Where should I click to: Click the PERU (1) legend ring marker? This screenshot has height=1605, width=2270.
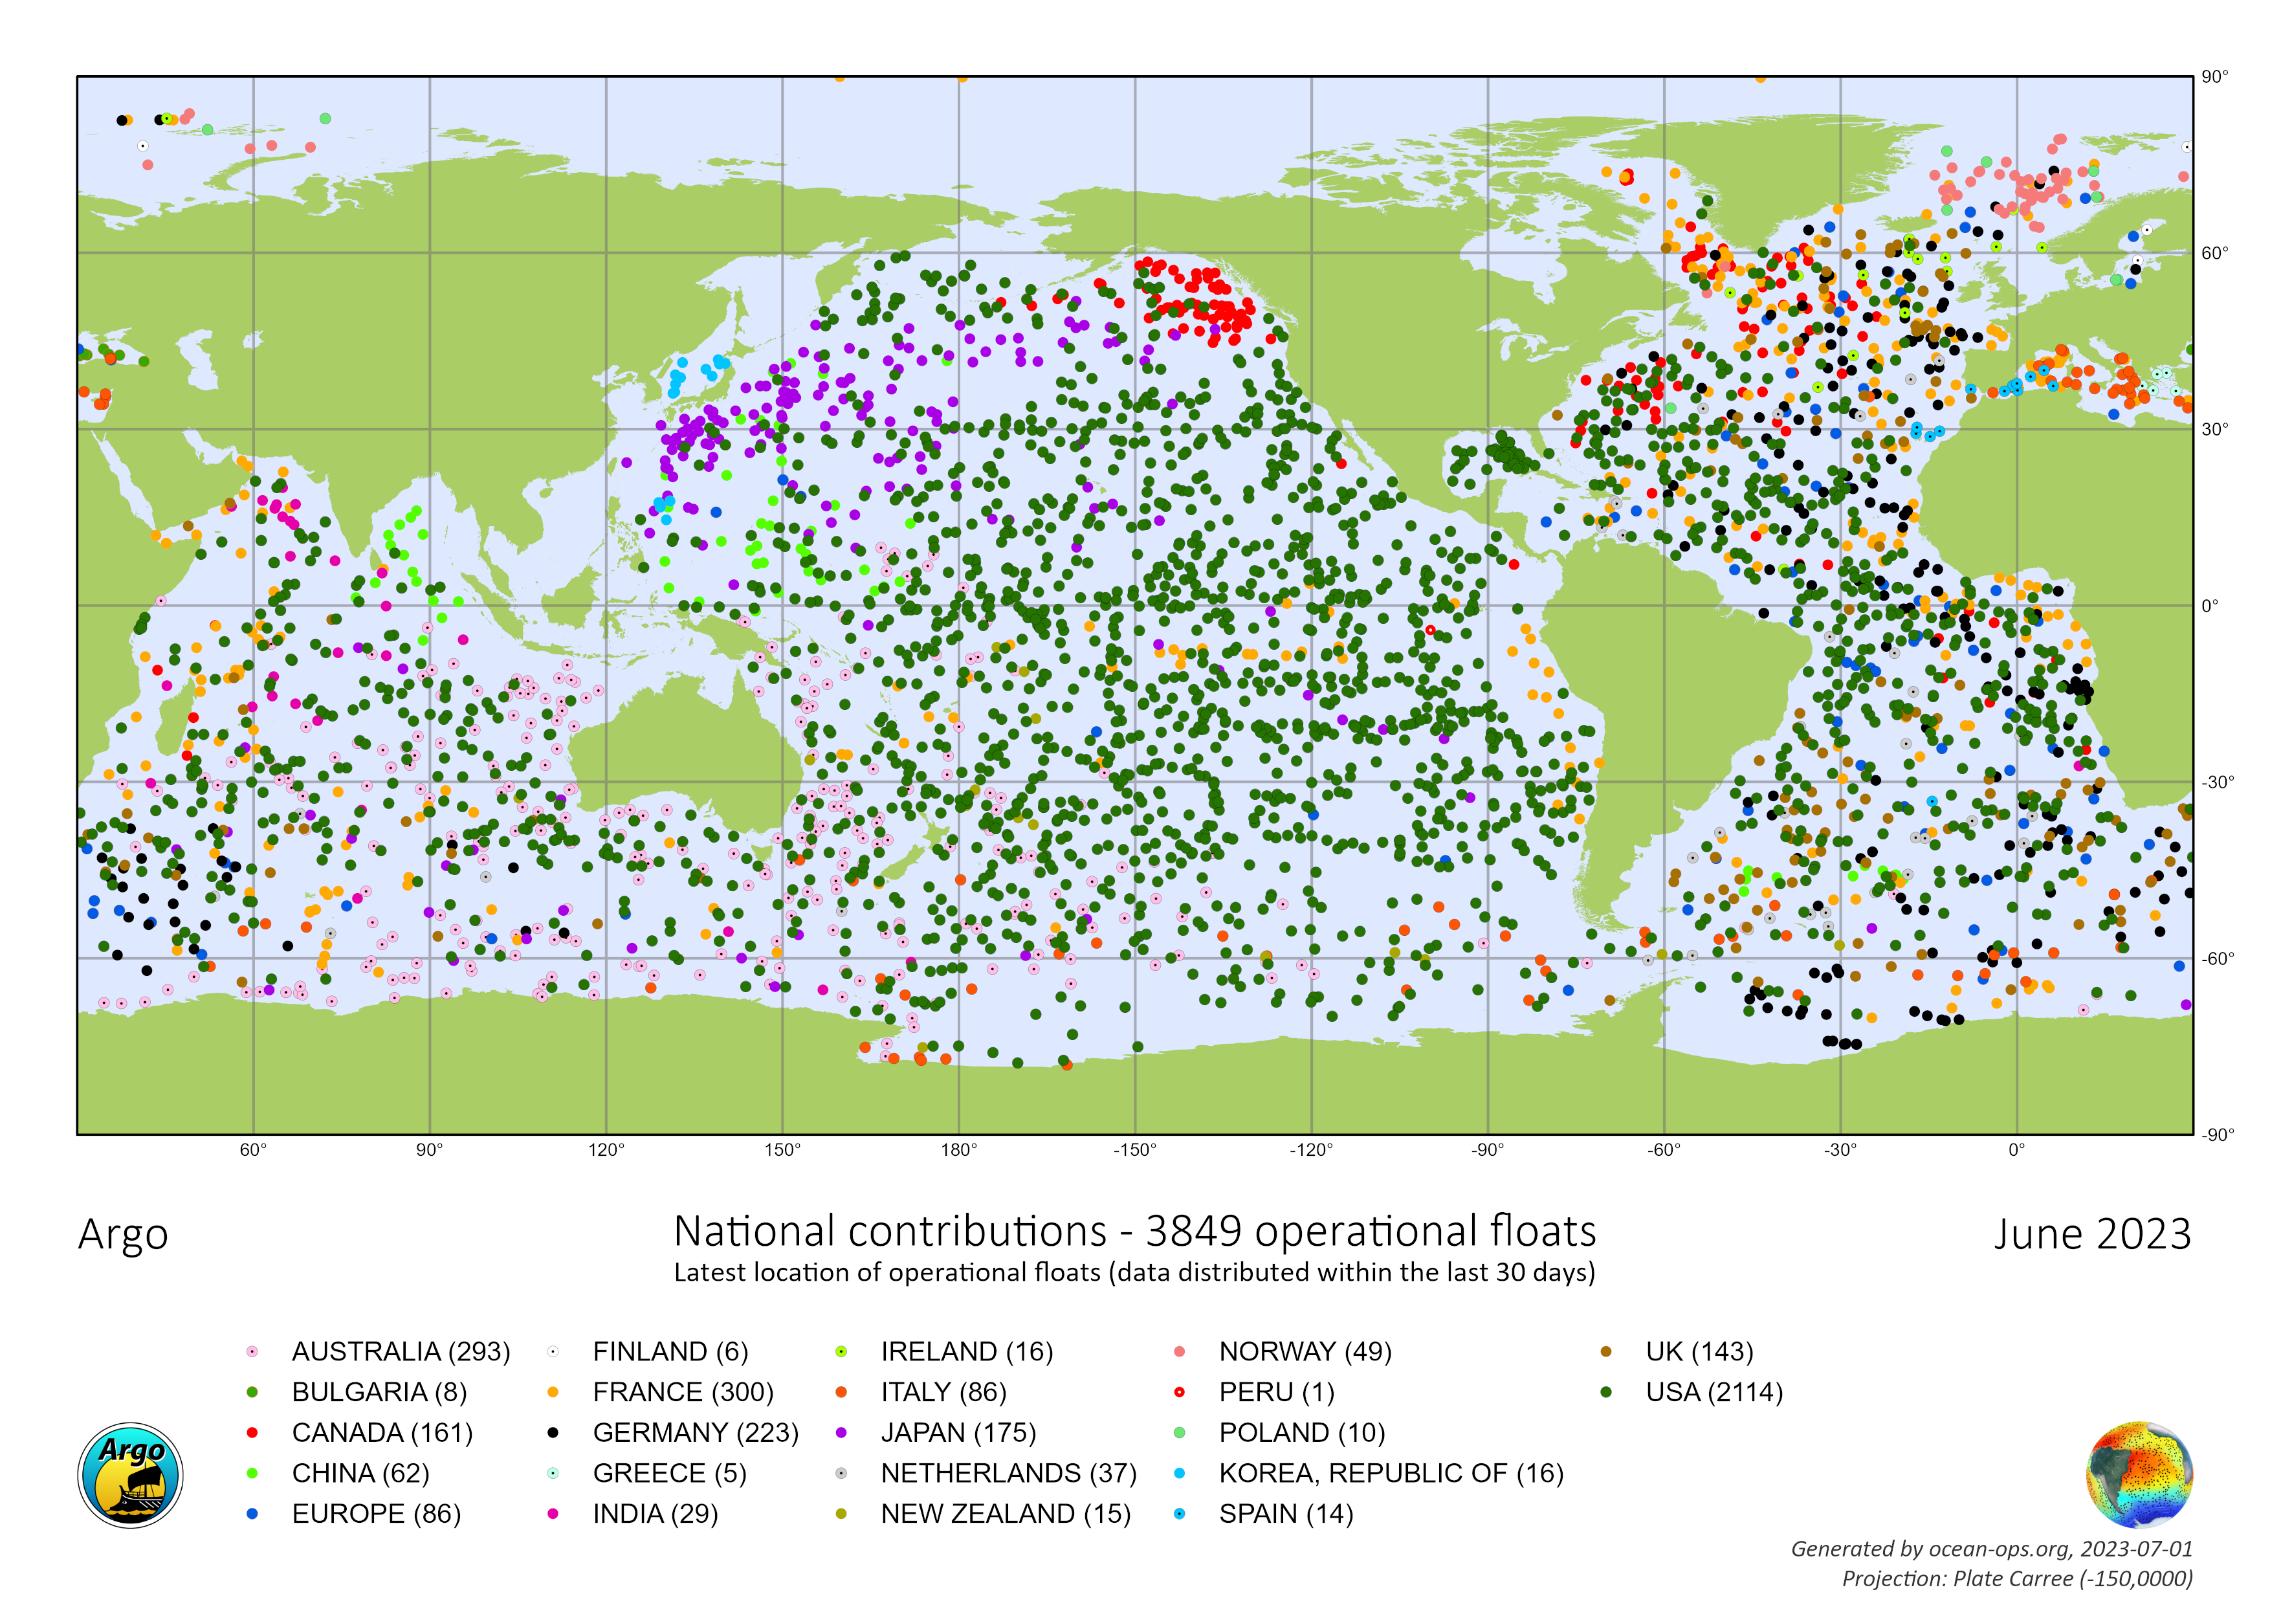click(x=1178, y=1391)
